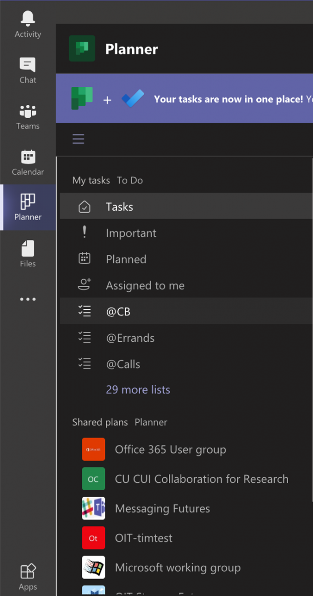The image size is (313, 596).
Task: Expand 29 more lists link
Action: 138,390
